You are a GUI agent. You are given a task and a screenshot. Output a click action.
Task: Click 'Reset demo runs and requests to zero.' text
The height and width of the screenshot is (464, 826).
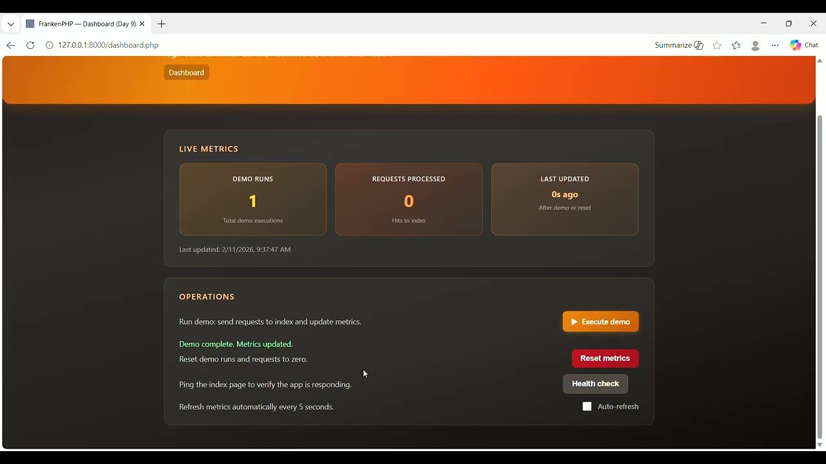(243, 359)
